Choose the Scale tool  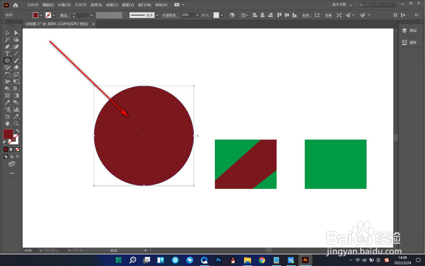pos(16,74)
